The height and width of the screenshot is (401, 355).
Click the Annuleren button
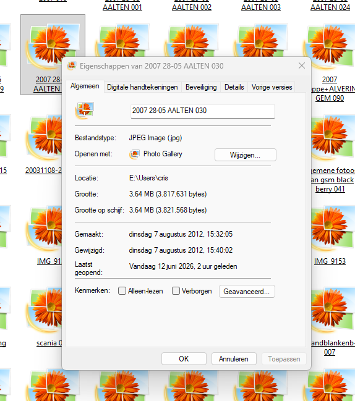(234, 359)
